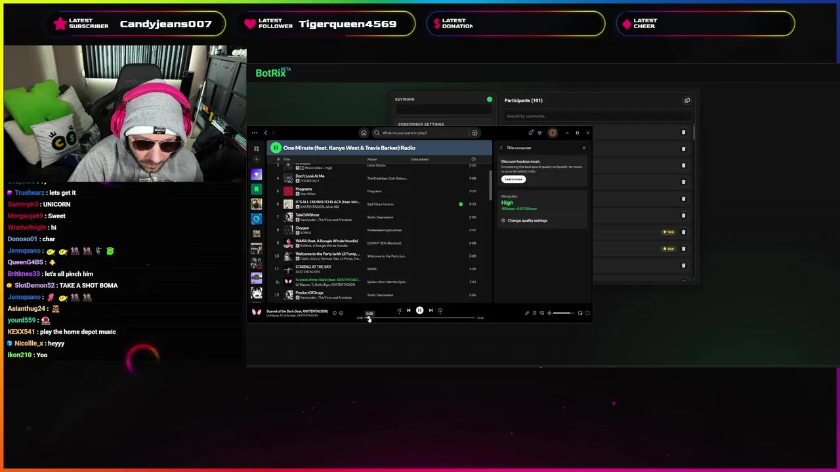
Task: Open the Friend Activity icon in Spotify
Action: (539, 133)
